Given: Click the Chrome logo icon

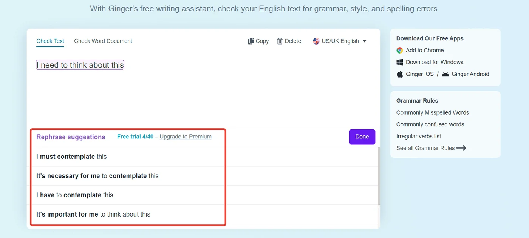Looking at the screenshot, I should 400,51.
